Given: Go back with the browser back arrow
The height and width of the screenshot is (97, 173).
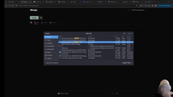Looking at the screenshot, I should tap(6, 6).
